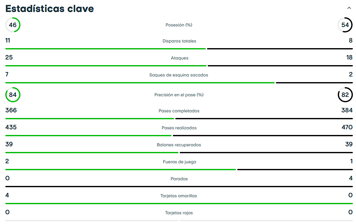Click the black 54 possession circle
Image resolution: width=356 pixels, height=224 pixels.
click(345, 25)
